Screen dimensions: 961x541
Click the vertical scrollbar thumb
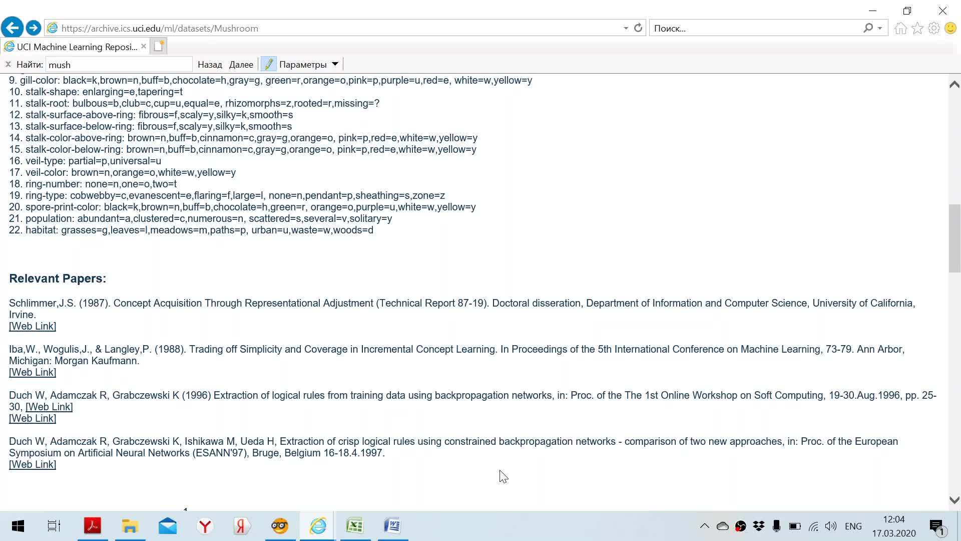point(954,238)
